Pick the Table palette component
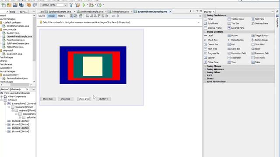280x157 pixels. 255,62
